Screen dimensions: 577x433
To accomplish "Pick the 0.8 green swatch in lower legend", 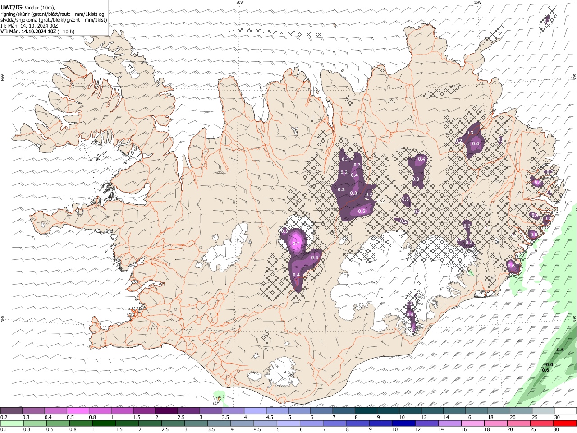I will (81, 424).
